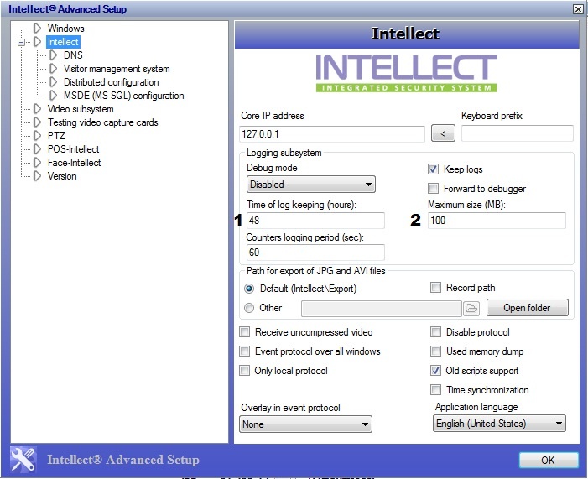This screenshot has height=479, width=588.
Task: Select the Intellect tree item
Action: 63,42
